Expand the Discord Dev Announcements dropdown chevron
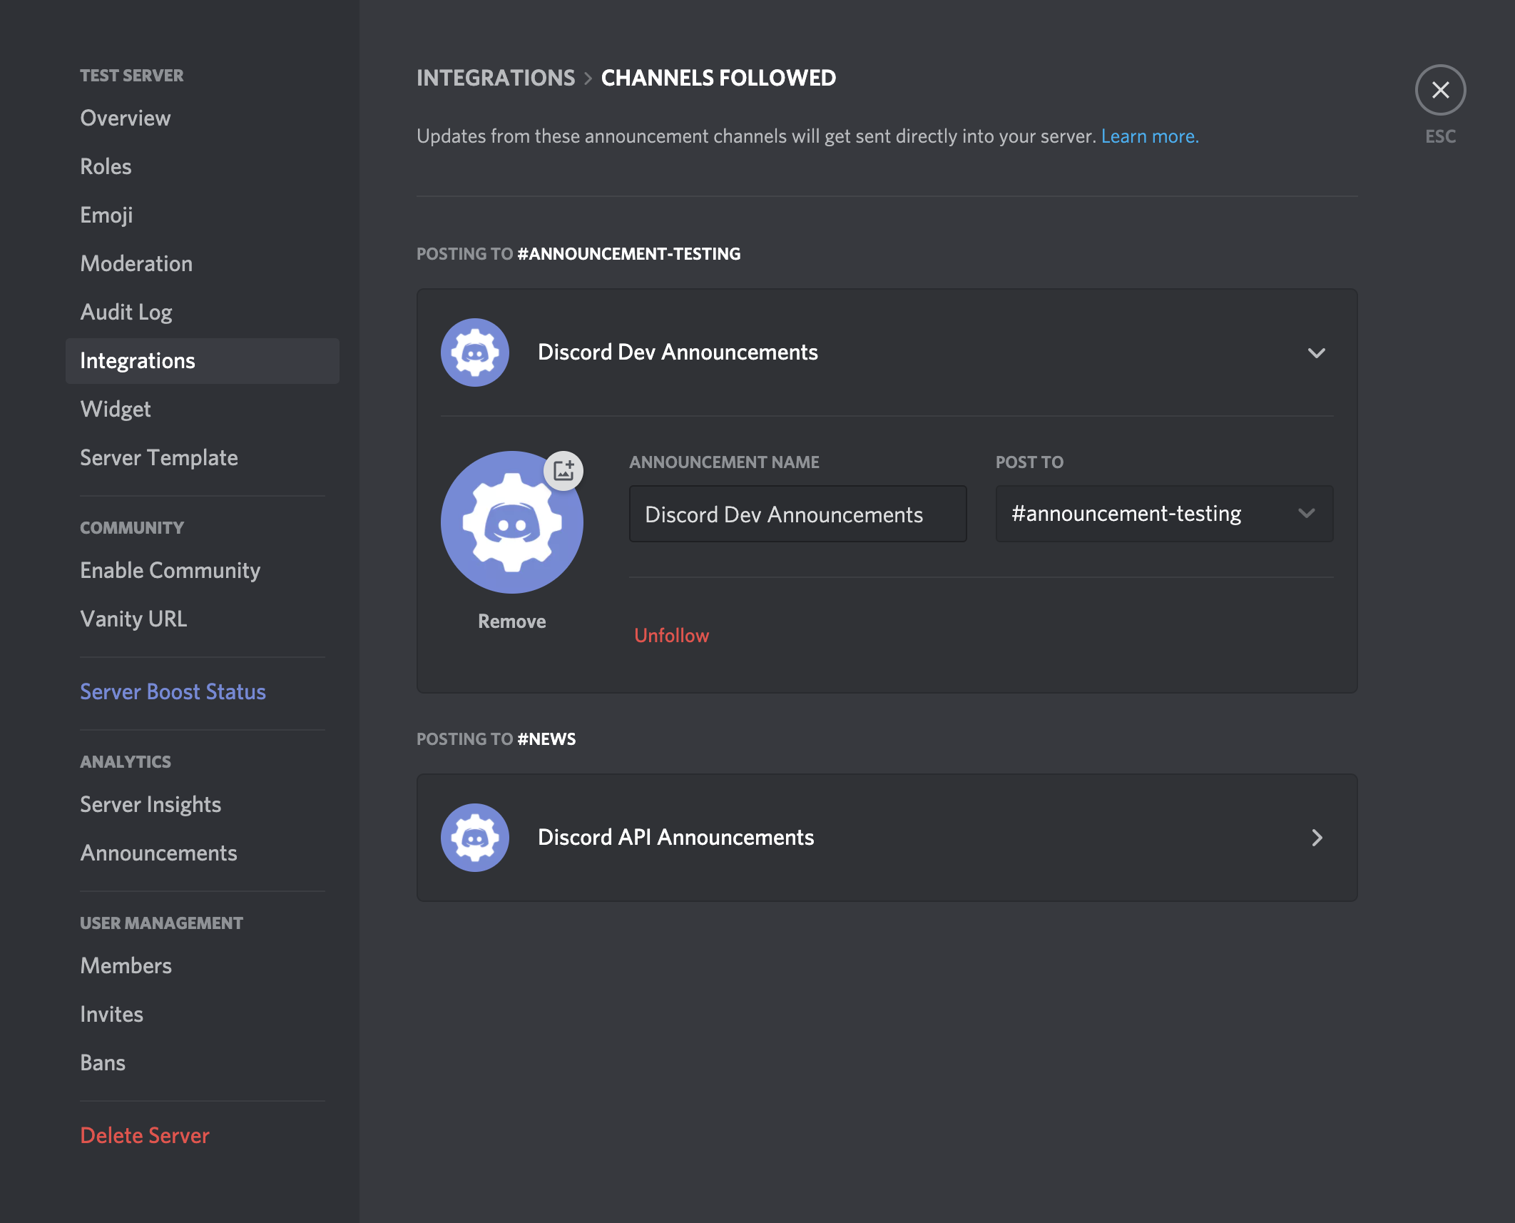This screenshot has width=1515, height=1223. tap(1317, 352)
